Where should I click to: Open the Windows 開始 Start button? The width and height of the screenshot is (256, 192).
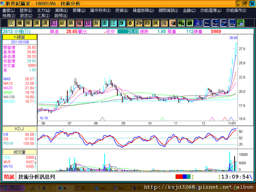click(x=12, y=188)
